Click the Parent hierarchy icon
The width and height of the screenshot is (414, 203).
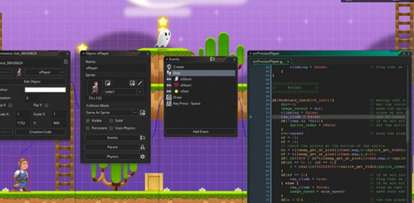point(143,147)
